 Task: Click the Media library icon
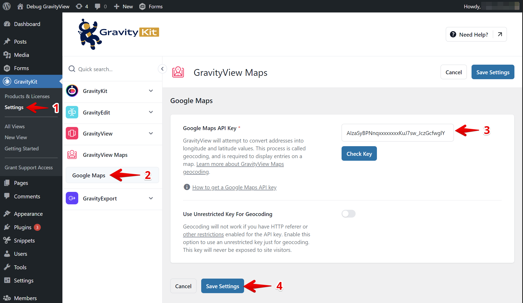pos(7,55)
